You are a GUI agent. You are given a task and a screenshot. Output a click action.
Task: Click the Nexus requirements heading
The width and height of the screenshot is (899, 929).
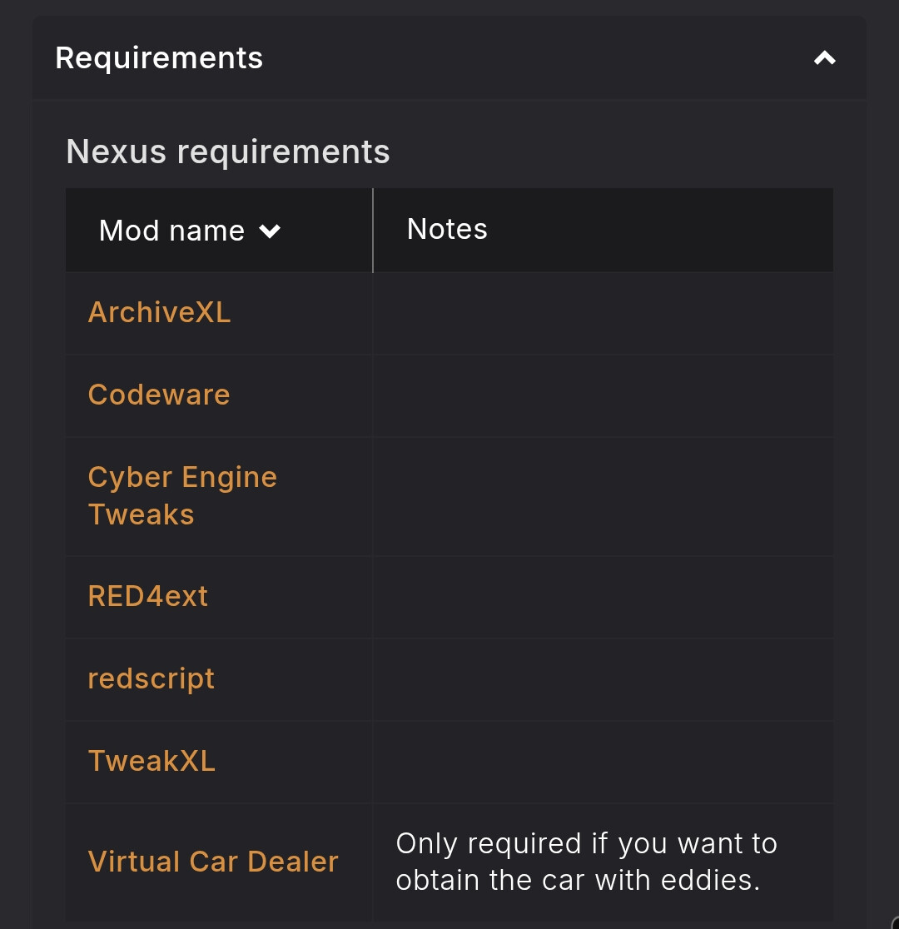(228, 152)
